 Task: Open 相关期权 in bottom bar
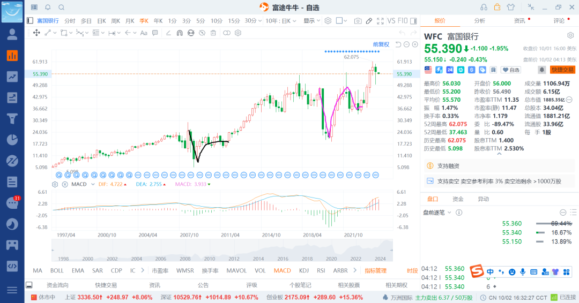point(396,285)
